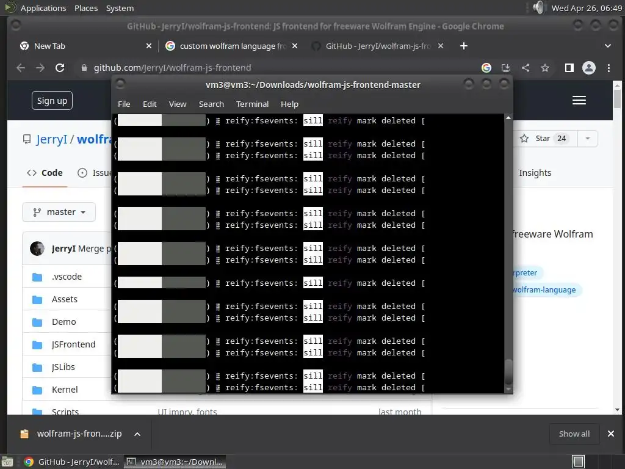Open Google account icon in address bar
This screenshot has width=625, height=469.
[486, 68]
